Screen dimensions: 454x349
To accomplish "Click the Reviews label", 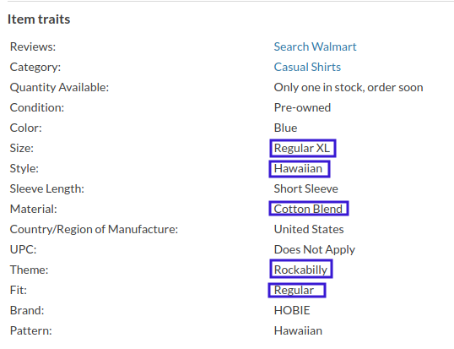I will 33,46.
